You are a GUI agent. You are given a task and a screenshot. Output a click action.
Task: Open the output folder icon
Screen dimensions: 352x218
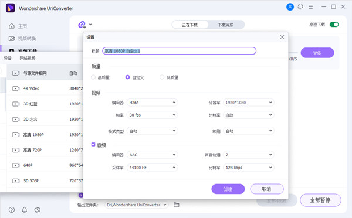[177, 205]
